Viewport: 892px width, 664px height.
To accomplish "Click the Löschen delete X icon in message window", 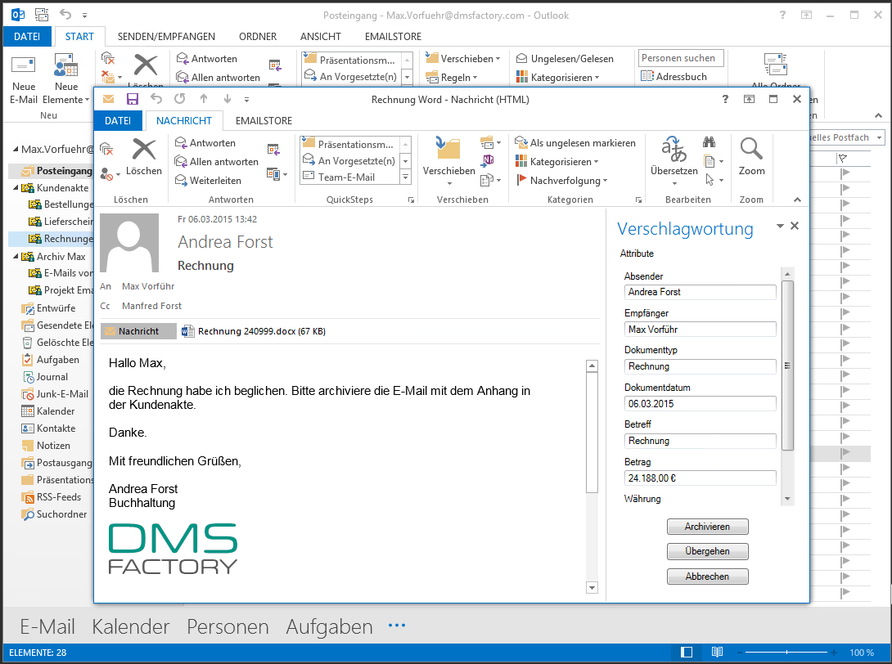I will click(x=144, y=150).
